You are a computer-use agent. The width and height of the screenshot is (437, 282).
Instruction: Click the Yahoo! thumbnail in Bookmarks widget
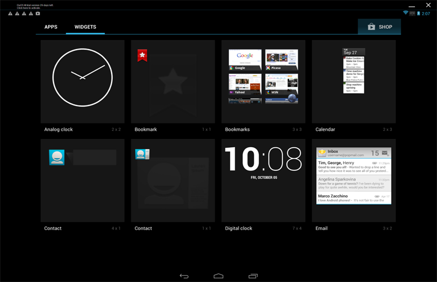point(245,84)
